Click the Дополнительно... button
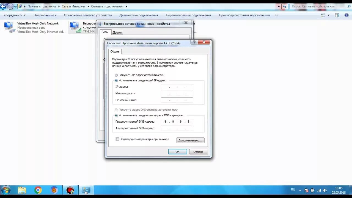Image resolution: width=352 pixels, height=198 pixels. pos(190,140)
